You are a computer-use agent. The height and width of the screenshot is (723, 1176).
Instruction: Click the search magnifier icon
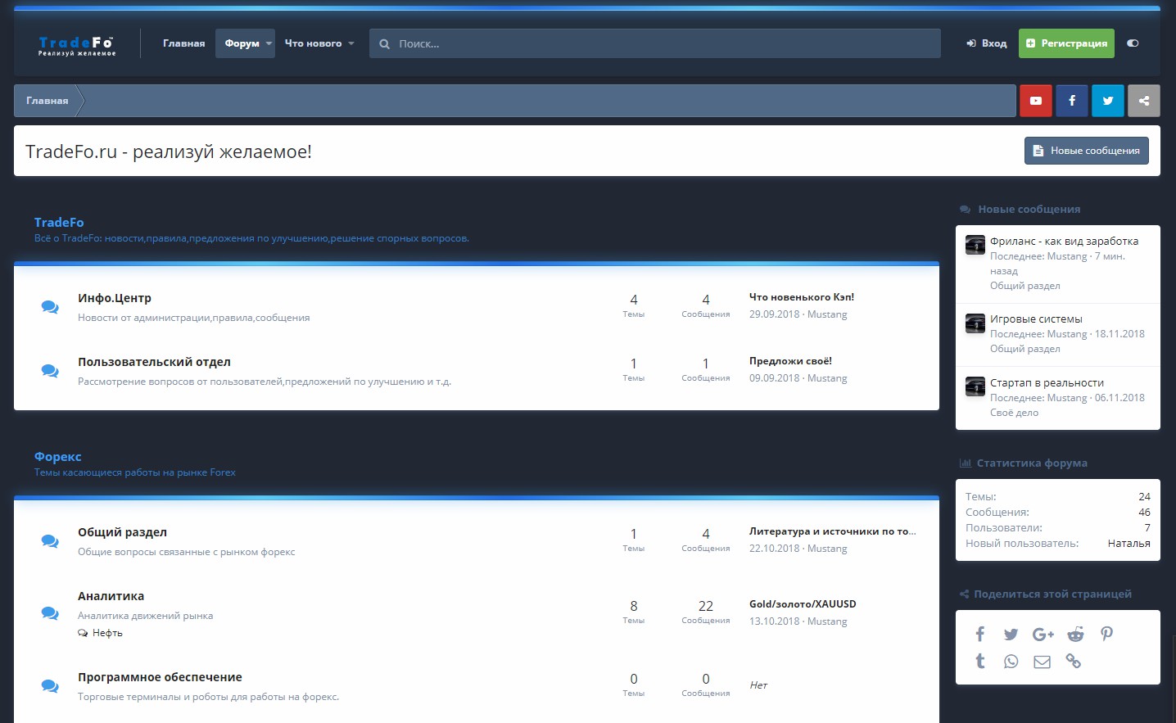pos(384,44)
